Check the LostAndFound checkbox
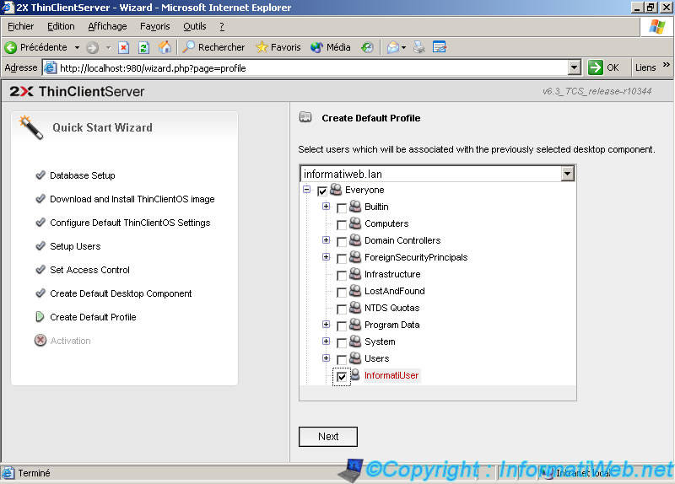675x484 pixels. tap(342, 293)
